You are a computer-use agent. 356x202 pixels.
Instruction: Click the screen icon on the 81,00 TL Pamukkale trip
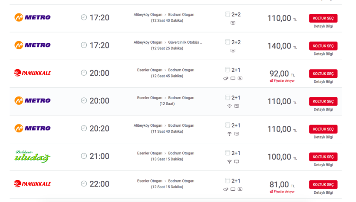(233, 189)
